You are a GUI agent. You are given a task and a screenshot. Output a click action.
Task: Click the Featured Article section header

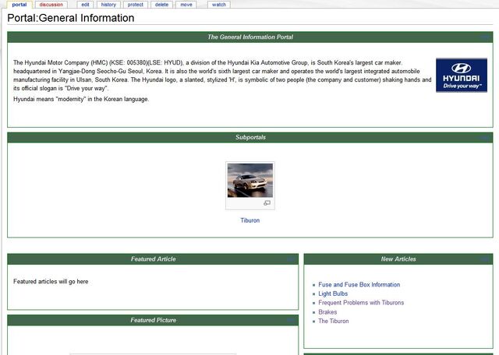point(153,259)
